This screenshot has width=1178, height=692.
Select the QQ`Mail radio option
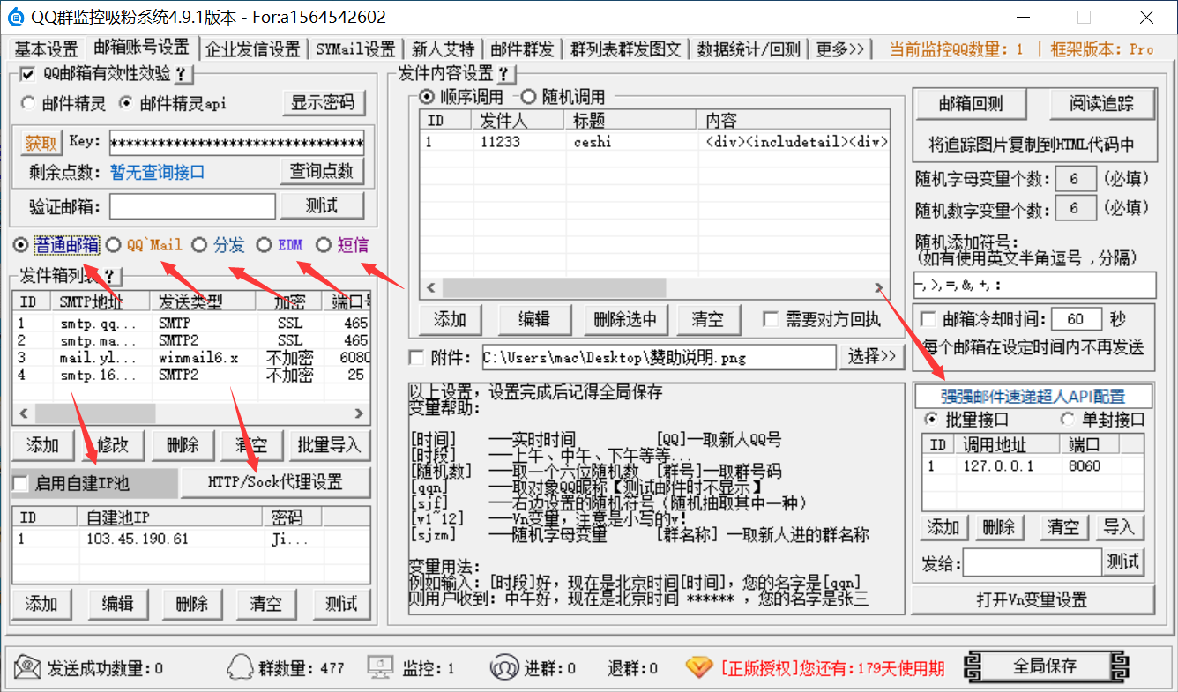point(114,245)
